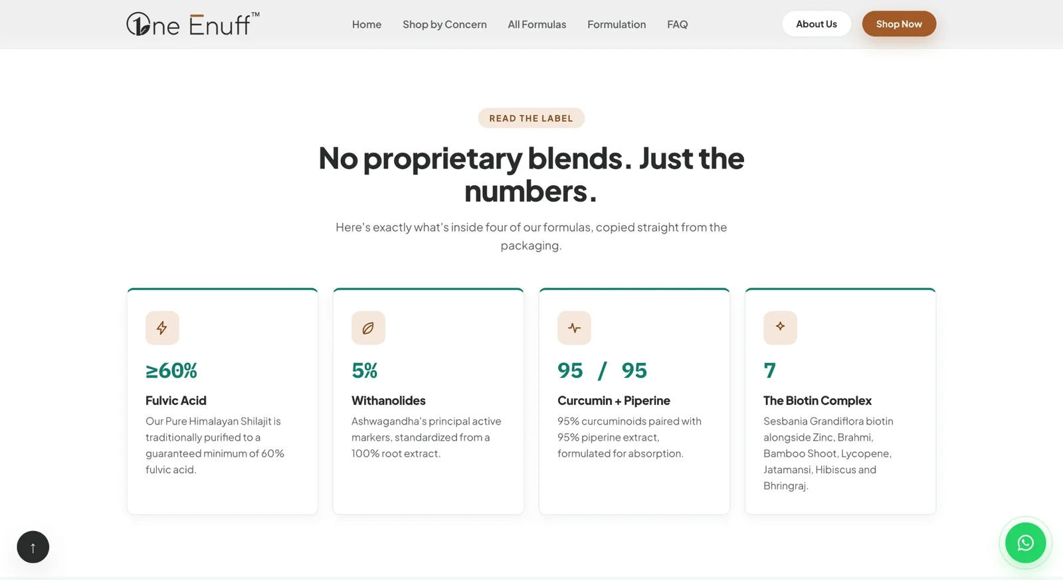Image resolution: width=1063 pixels, height=580 pixels.
Task: Click the ≥60% statistic text
Action: [171, 370]
